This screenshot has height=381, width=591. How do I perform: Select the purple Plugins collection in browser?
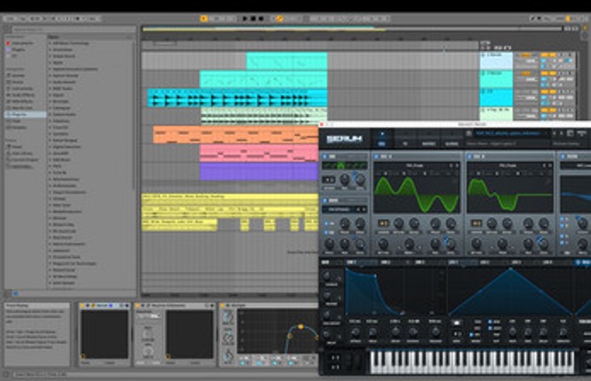pyautogui.click(x=16, y=50)
